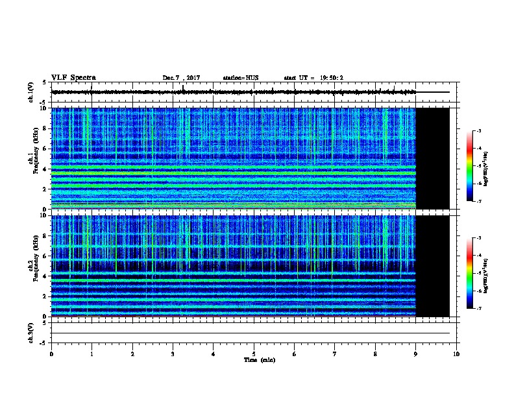Click the lower color scale bar beside ch.2
This screenshot has width=514, height=397.
pos(469,273)
